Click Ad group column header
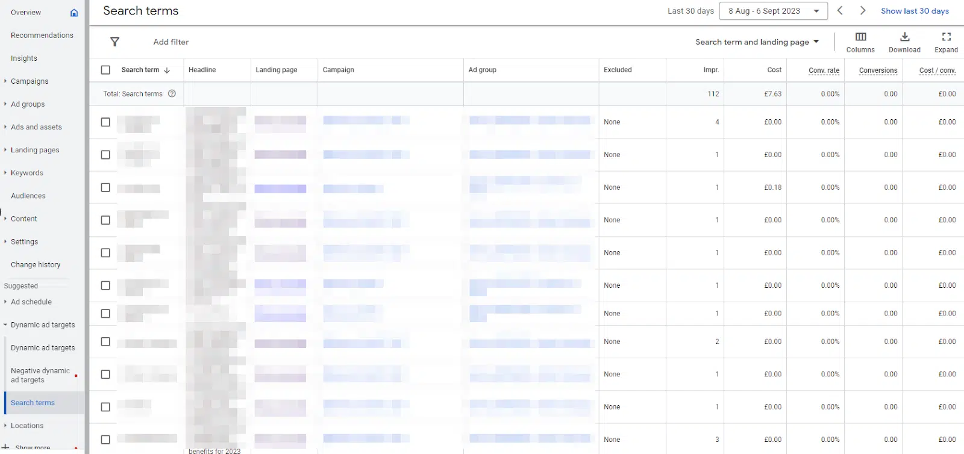964x454 pixels. coord(483,70)
